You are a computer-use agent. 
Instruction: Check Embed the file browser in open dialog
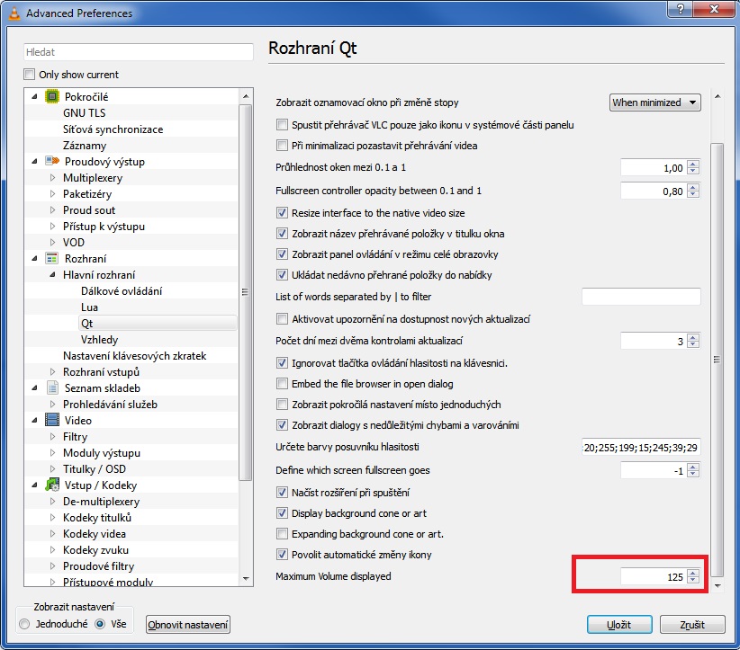[x=282, y=384]
